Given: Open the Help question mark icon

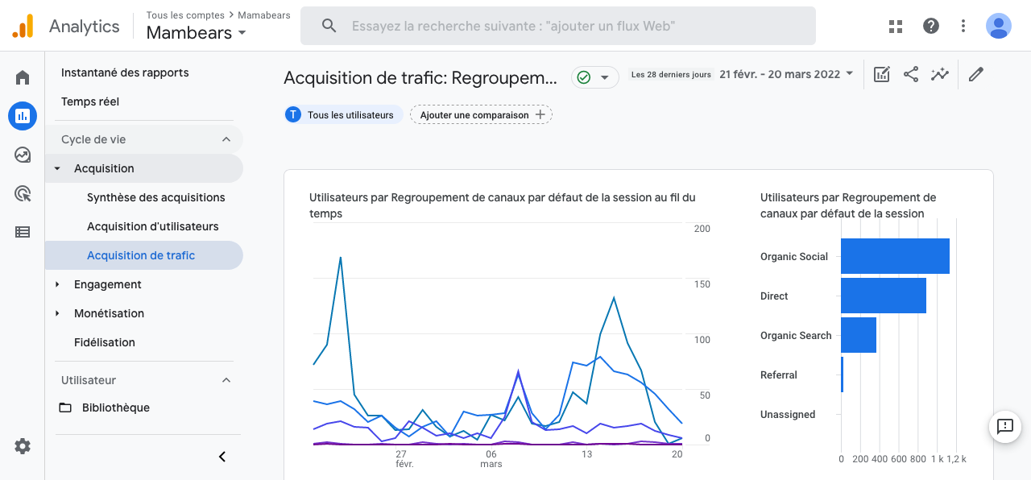Looking at the screenshot, I should (931, 26).
